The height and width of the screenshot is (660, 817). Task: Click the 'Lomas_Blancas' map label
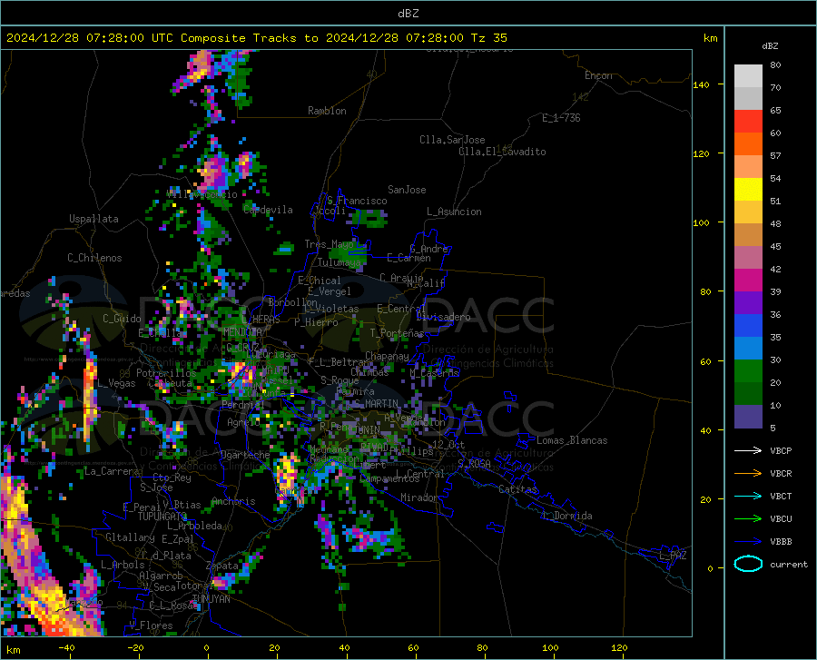(572, 440)
